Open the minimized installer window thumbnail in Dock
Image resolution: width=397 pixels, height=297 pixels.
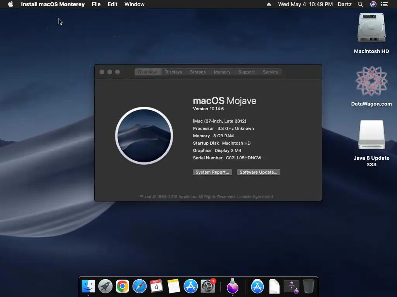292,287
